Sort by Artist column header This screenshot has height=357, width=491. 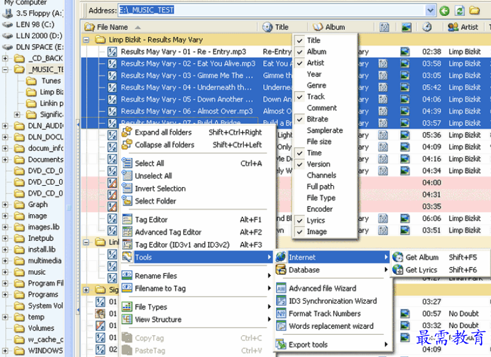464,27
